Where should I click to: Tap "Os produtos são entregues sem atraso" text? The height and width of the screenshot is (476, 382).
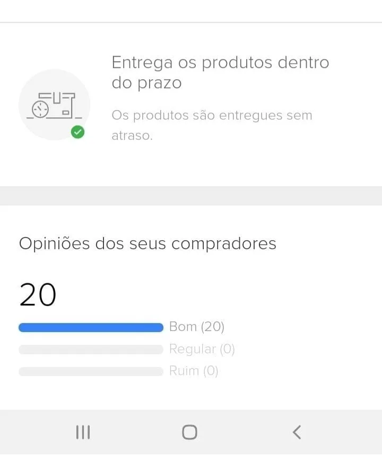212,125
